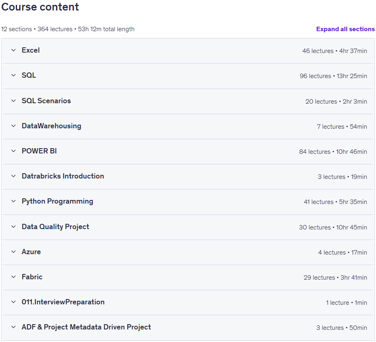Expand the Azure section chevron

pos(13,252)
